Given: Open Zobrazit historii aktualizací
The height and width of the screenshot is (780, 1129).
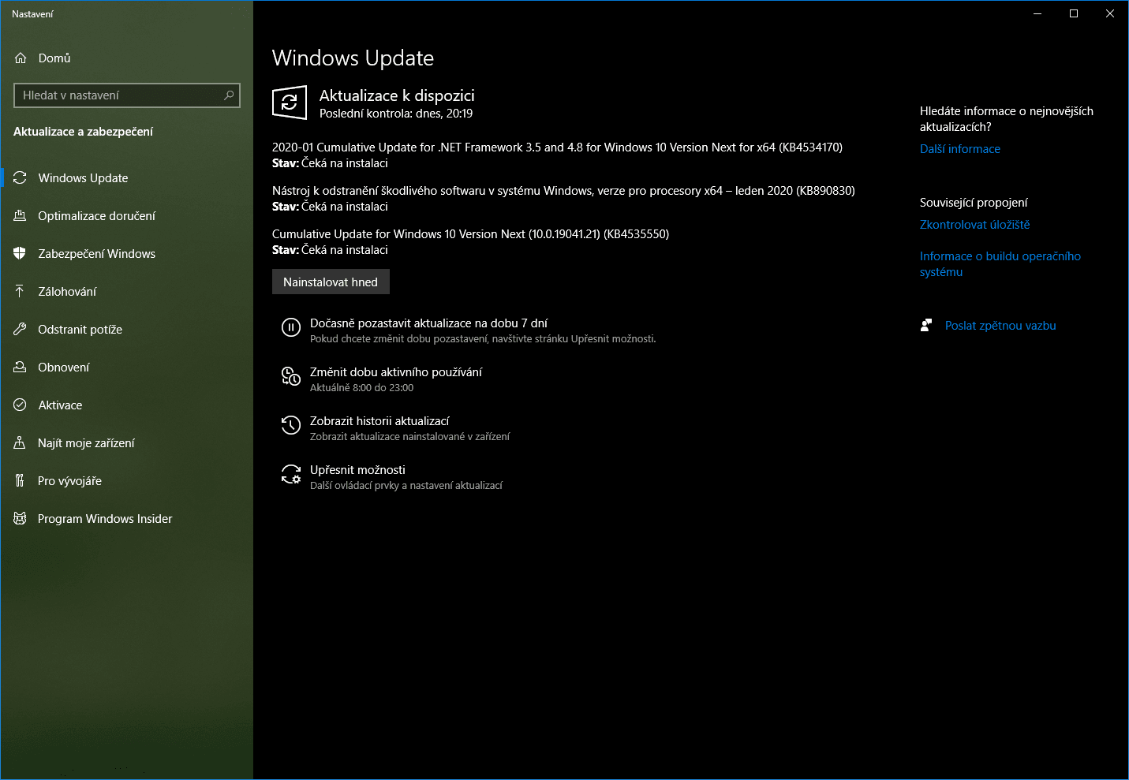Looking at the screenshot, I should [x=380, y=420].
